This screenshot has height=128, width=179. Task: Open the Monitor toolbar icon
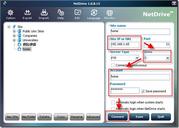click(x=110, y=13)
